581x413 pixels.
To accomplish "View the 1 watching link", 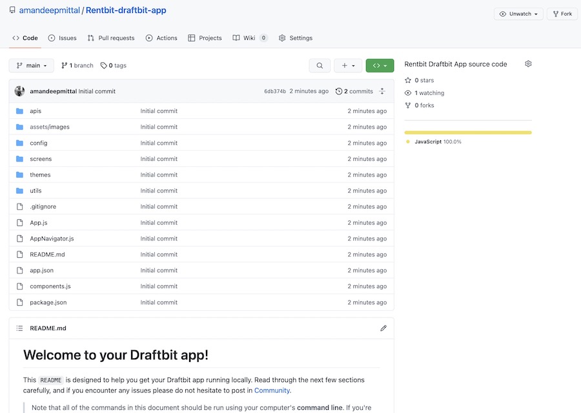I will [424, 93].
